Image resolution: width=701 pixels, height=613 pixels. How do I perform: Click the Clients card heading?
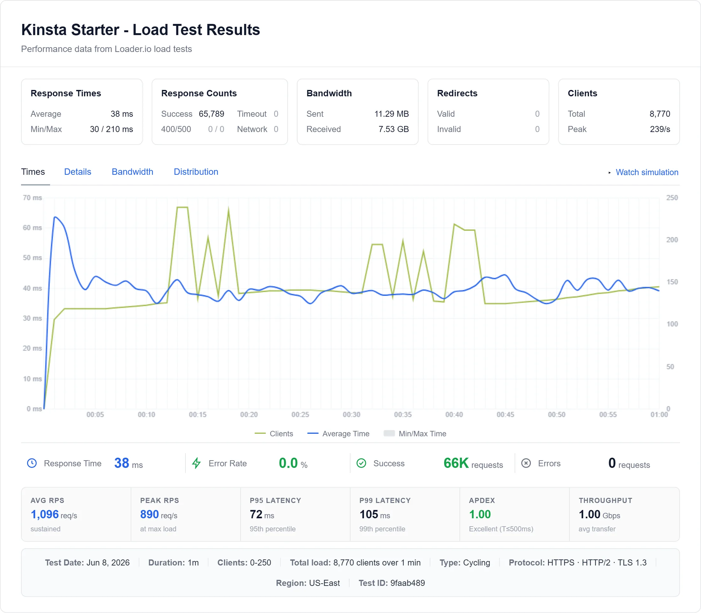[582, 93]
